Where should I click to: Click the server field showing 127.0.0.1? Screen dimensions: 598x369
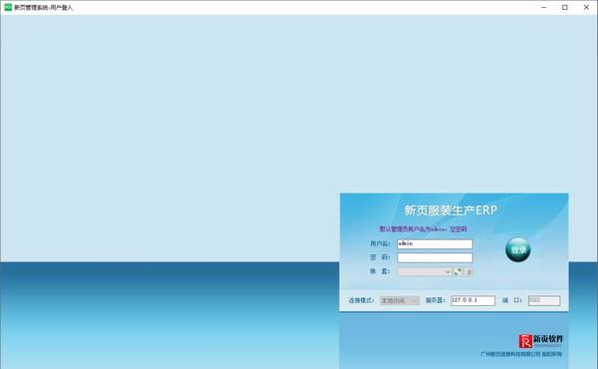pyautogui.click(x=472, y=301)
